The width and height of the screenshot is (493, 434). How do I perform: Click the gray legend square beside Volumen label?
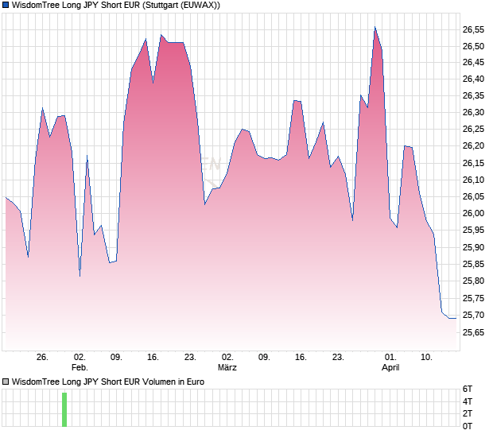point(6,382)
